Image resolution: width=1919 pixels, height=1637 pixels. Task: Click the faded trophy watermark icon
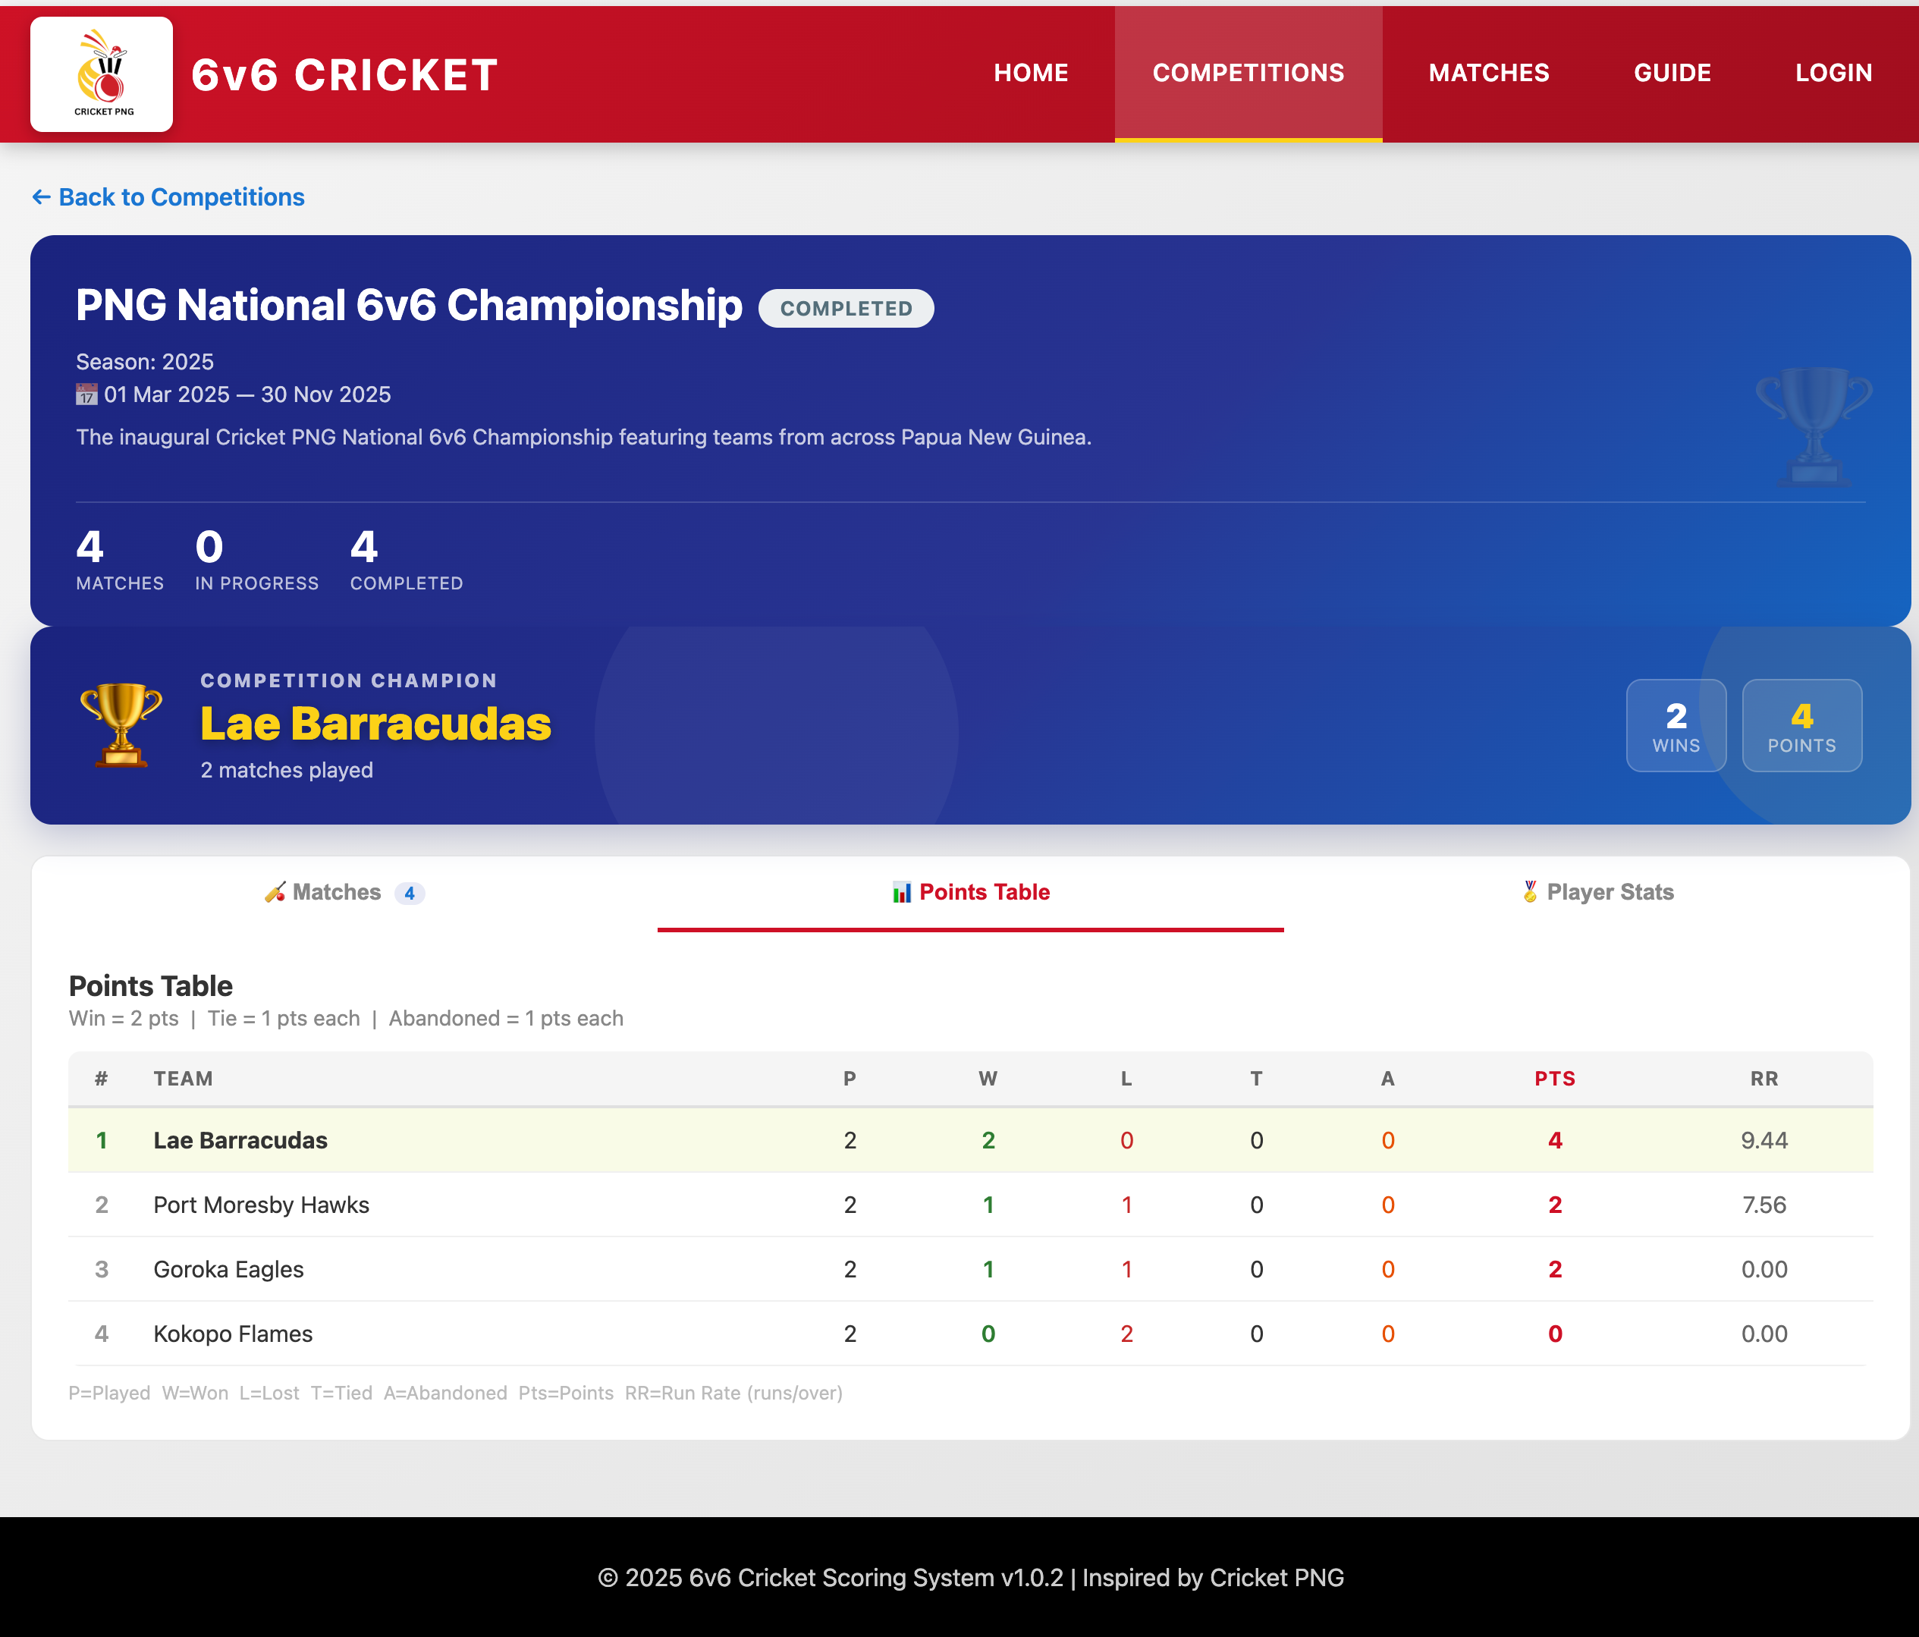coord(1813,427)
